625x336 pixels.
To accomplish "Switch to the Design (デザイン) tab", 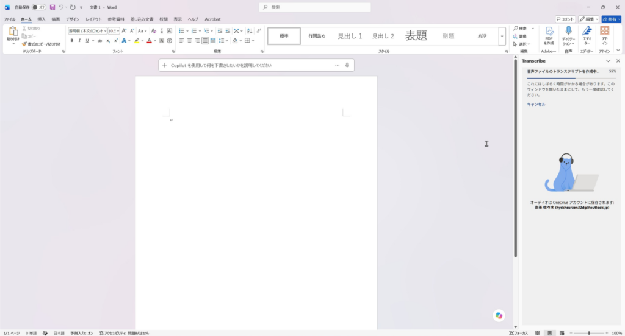I will coord(73,19).
